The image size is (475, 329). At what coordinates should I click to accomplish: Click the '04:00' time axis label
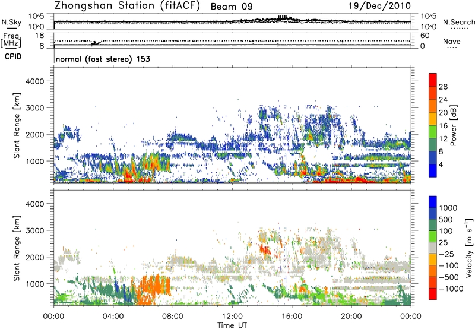point(113,317)
